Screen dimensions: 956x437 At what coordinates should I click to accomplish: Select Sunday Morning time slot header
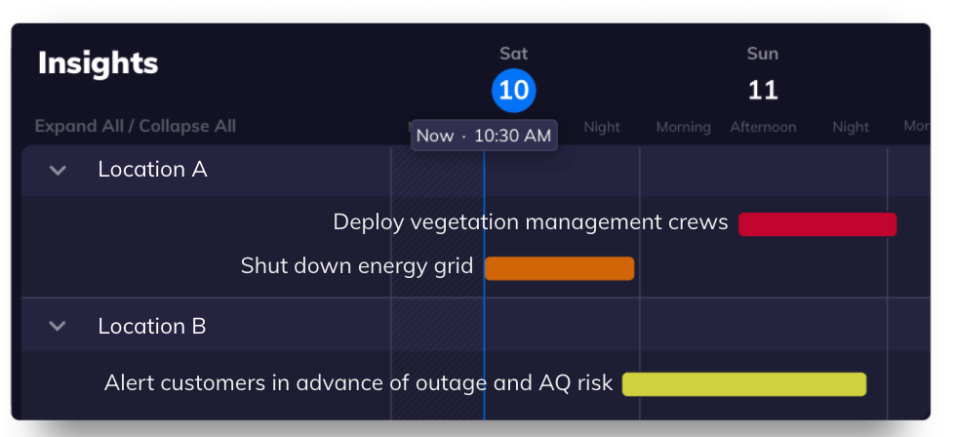pyautogui.click(x=684, y=127)
